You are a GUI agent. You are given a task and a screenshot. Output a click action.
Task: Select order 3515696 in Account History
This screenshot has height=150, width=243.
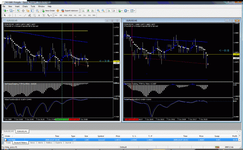point(121,140)
